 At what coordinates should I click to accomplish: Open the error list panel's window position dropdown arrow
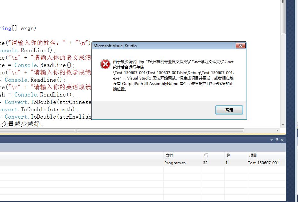click(x=272, y=140)
